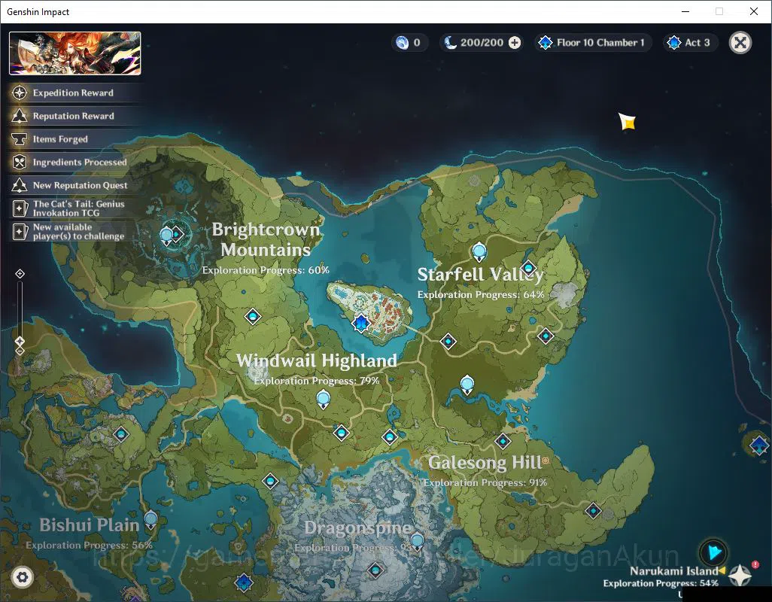The image size is (772, 602).
Task: Click the player position arrow icon
Action: pos(714,552)
